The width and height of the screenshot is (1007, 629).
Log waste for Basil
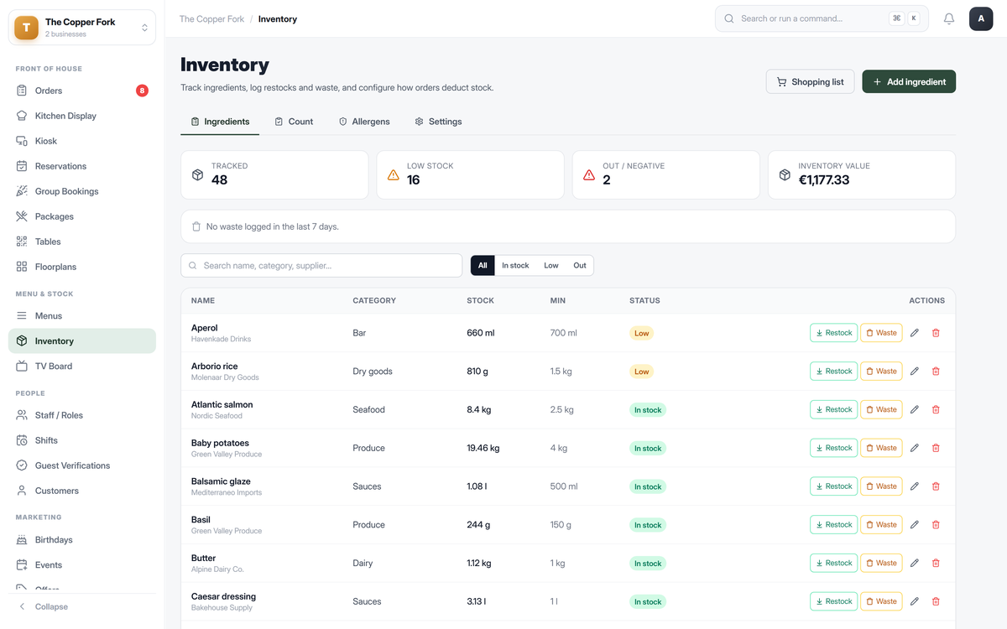click(881, 525)
